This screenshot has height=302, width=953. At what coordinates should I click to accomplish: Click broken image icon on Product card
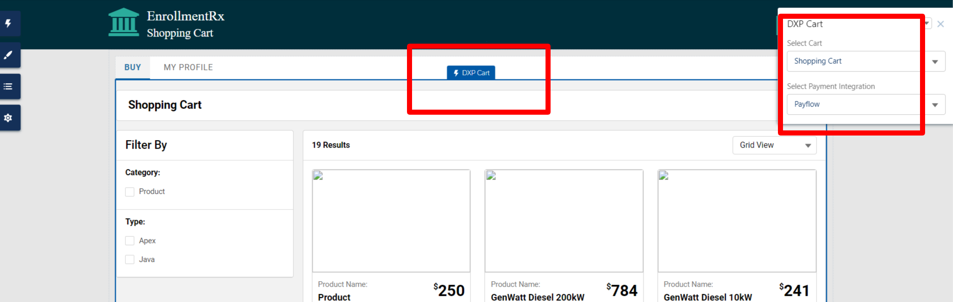pos(318,176)
